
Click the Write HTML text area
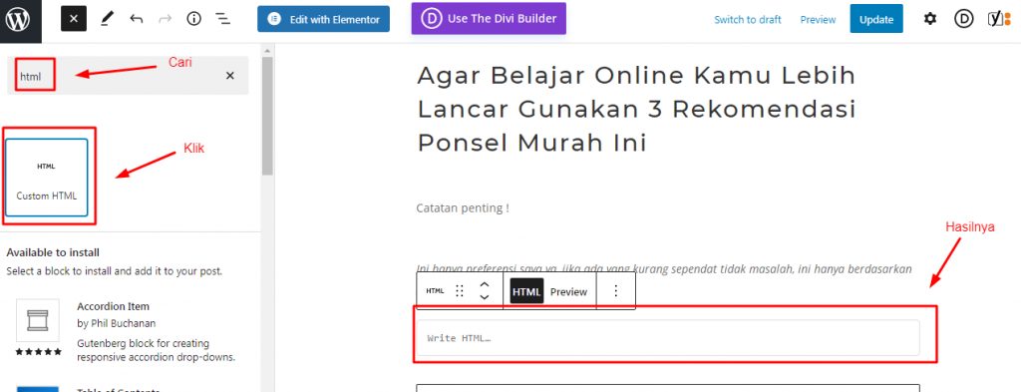pyautogui.click(x=668, y=338)
